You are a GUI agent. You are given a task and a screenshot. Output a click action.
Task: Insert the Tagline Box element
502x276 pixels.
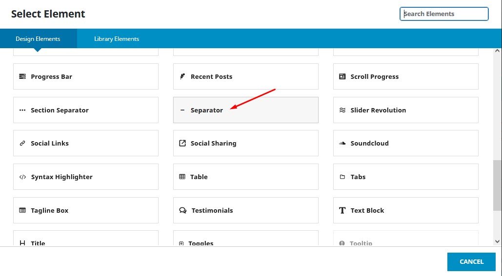[85, 210]
